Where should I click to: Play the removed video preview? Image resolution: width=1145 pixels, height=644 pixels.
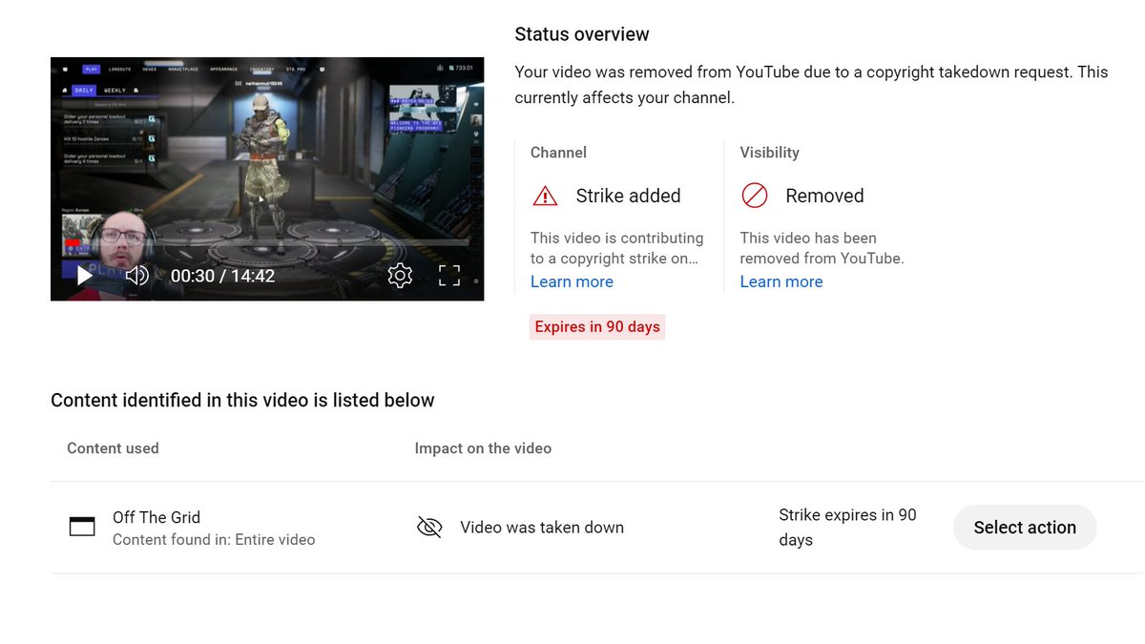point(84,276)
